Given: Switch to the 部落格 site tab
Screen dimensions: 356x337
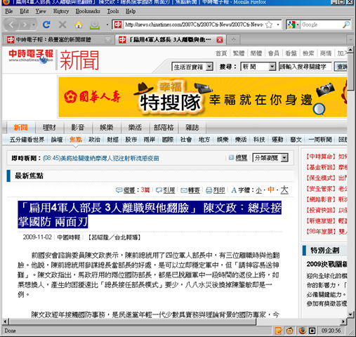Looking at the screenshot, I should pos(164,128).
